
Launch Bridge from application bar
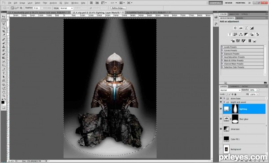point(91,3)
